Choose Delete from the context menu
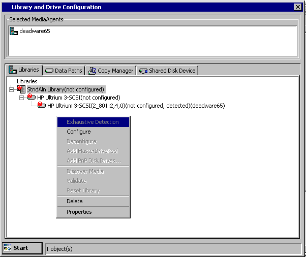 click(x=75, y=201)
